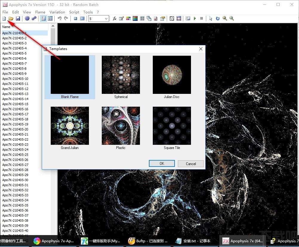The height and width of the screenshot is (247, 299).
Task: Choose the Spherical template thumbnail
Action: tap(121, 75)
